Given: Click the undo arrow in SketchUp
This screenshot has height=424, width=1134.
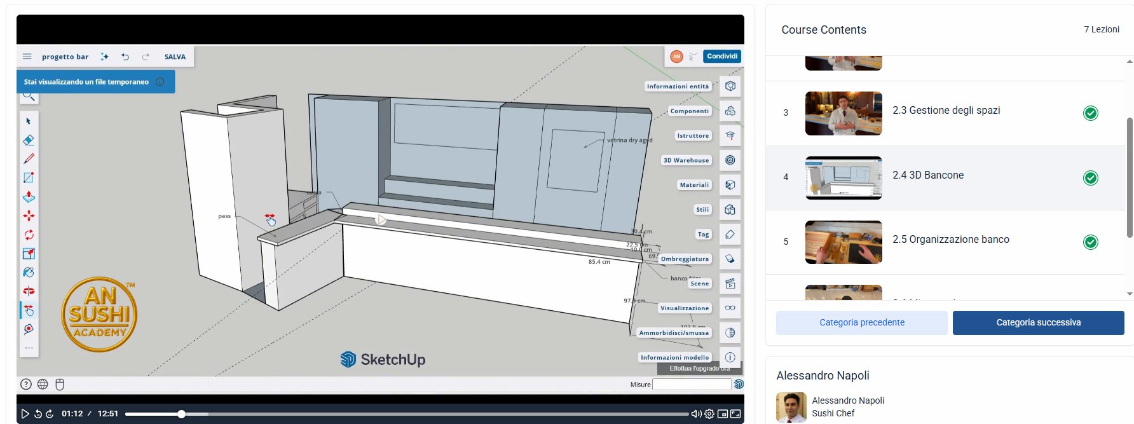Looking at the screenshot, I should [x=125, y=57].
